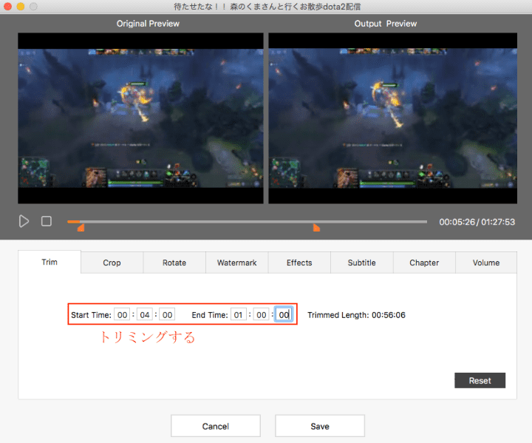
Task: Click the orange trim end marker
Action: click(316, 228)
